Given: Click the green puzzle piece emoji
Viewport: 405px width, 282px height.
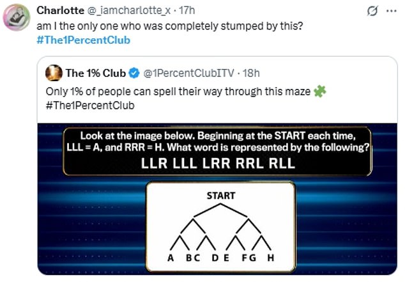Looking at the screenshot, I should (319, 91).
